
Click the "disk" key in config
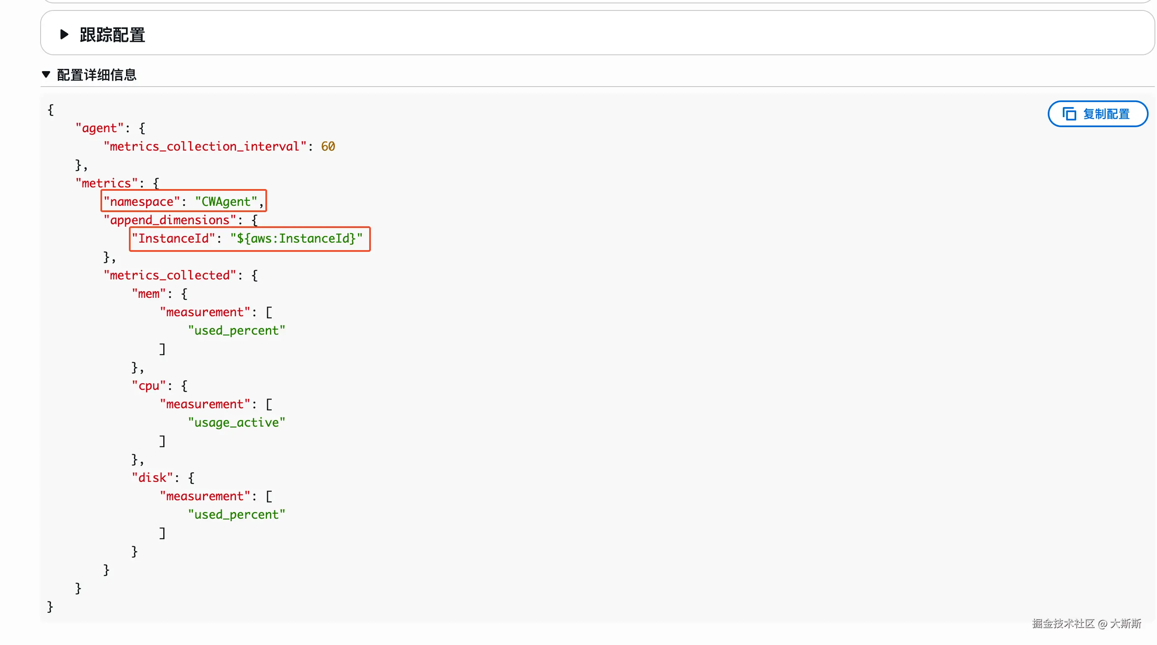(152, 478)
